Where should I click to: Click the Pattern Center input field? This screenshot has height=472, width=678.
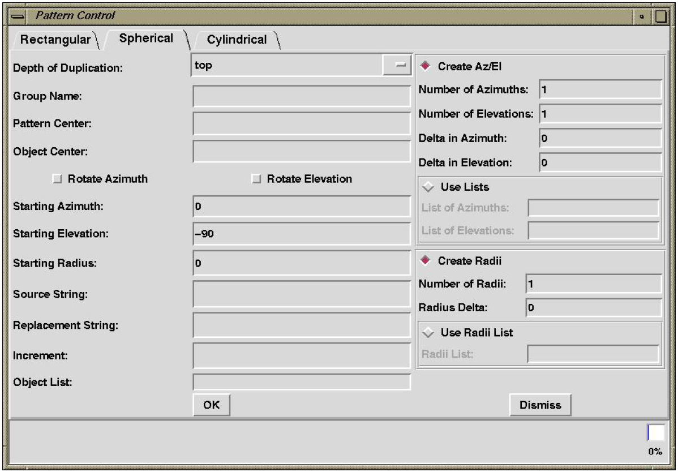pos(302,123)
